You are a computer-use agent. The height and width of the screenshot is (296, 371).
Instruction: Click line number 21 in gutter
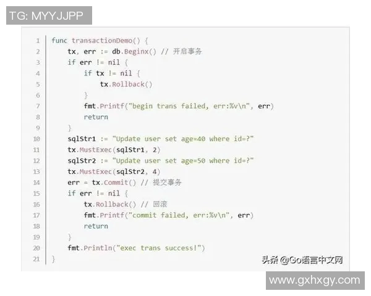(x=36, y=259)
